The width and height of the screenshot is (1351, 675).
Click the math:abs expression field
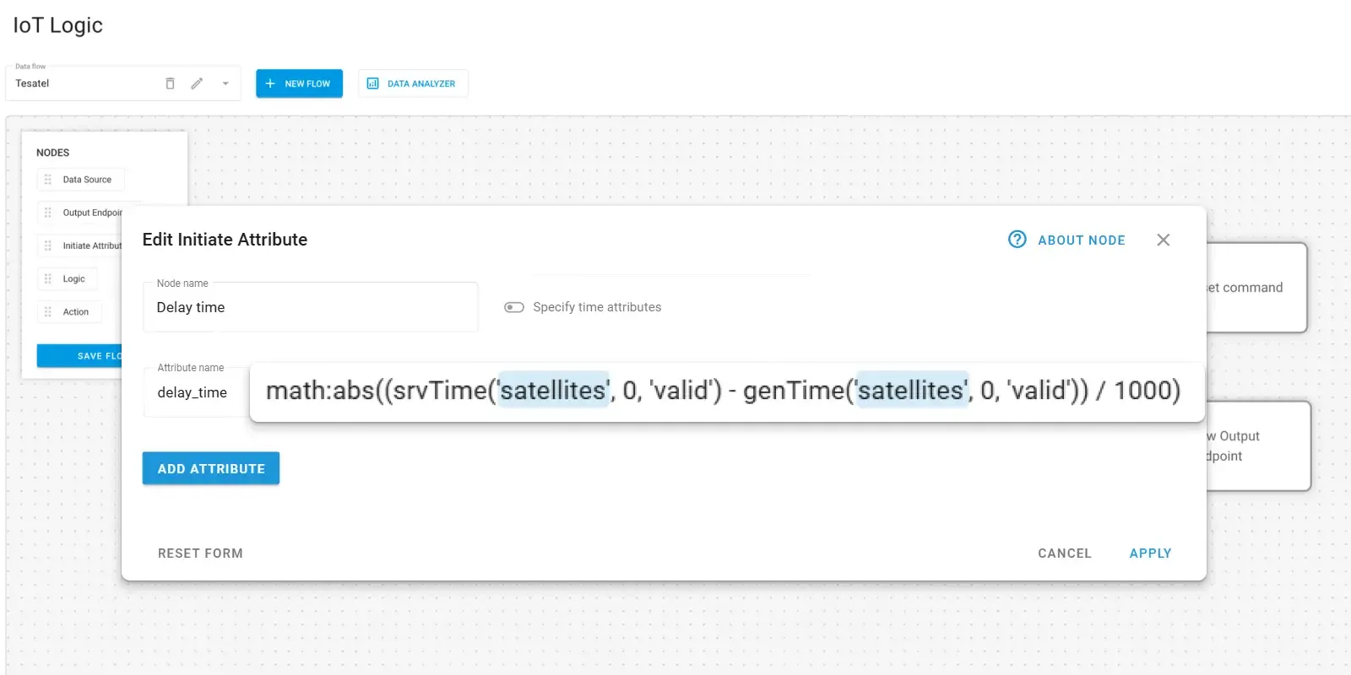(x=723, y=391)
